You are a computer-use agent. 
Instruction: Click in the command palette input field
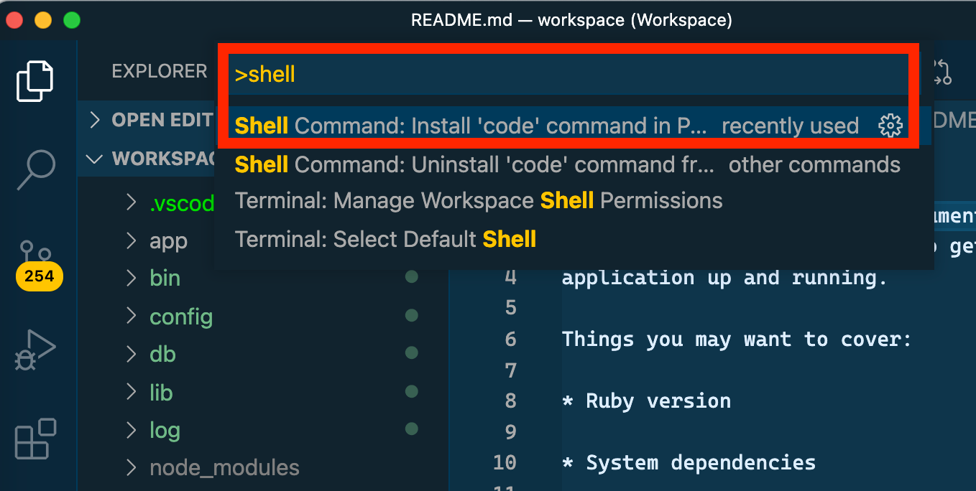coord(568,74)
